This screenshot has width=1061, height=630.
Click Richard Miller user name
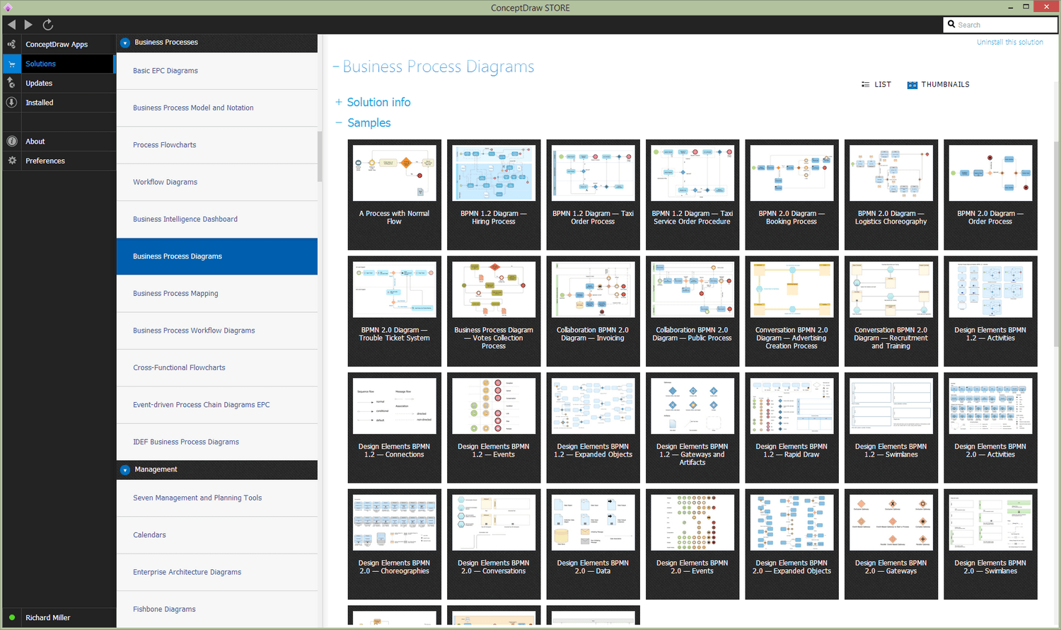(x=48, y=617)
